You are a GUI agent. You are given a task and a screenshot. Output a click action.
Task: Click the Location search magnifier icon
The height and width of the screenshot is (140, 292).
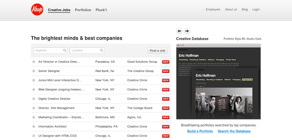click(x=102, y=50)
